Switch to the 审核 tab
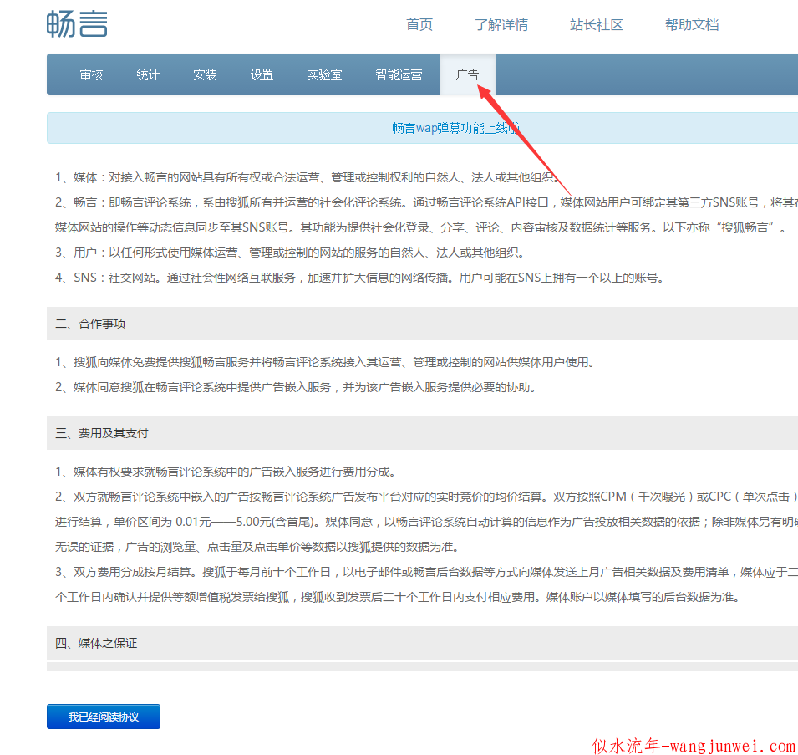Image resolution: width=798 pixels, height=755 pixels. click(x=91, y=75)
